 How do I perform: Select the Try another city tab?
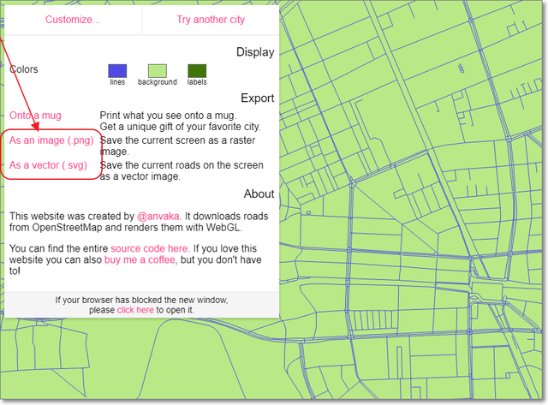(211, 19)
